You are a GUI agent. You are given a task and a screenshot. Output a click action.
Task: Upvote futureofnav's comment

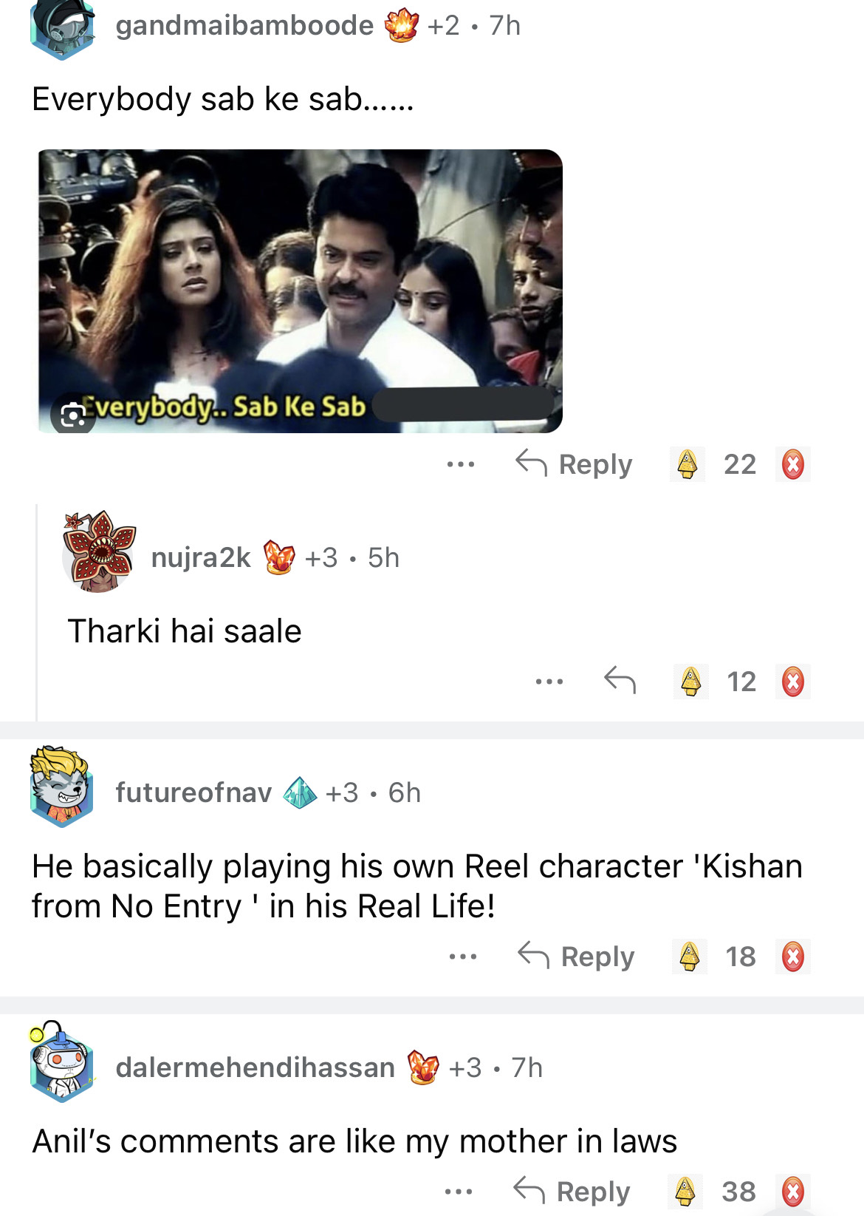pyautogui.click(x=689, y=956)
